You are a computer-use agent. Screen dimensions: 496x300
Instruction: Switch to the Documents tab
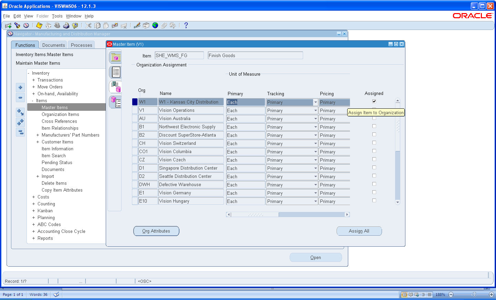[53, 45]
